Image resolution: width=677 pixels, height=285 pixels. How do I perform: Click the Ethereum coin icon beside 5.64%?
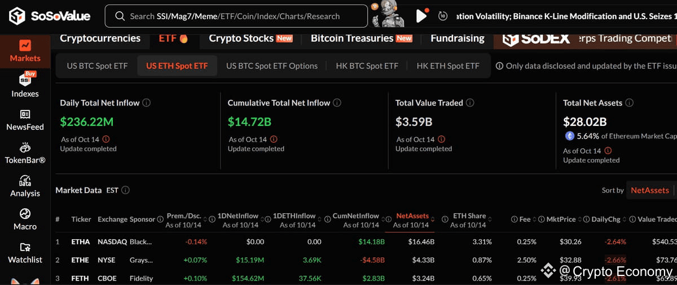(x=569, y=135)
